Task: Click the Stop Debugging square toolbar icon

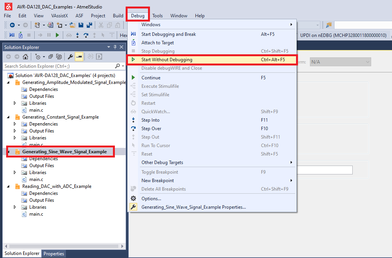Action: pos(29,35)
